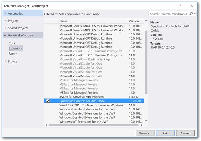
Task: Select MSTest for Managed Projects black row
Action: point(94,93)
